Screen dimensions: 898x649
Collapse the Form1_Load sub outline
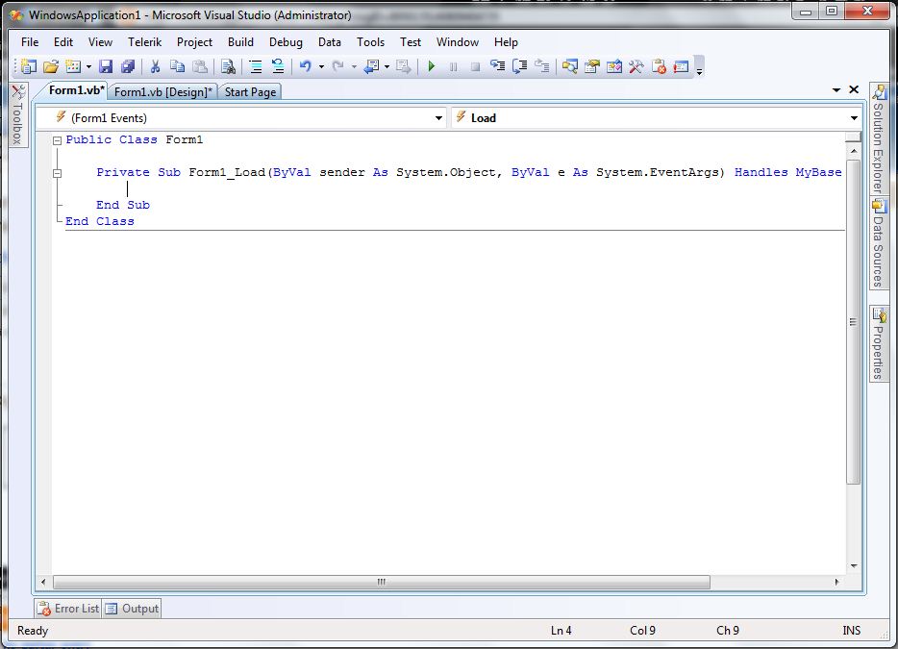pyautogui.click(x=58, y=172)
